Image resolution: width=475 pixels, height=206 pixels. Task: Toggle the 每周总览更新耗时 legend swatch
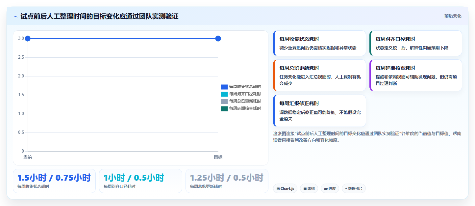(x=224, y=101)
